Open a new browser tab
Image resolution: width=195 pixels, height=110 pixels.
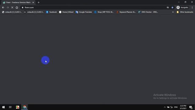click(39, 2)
